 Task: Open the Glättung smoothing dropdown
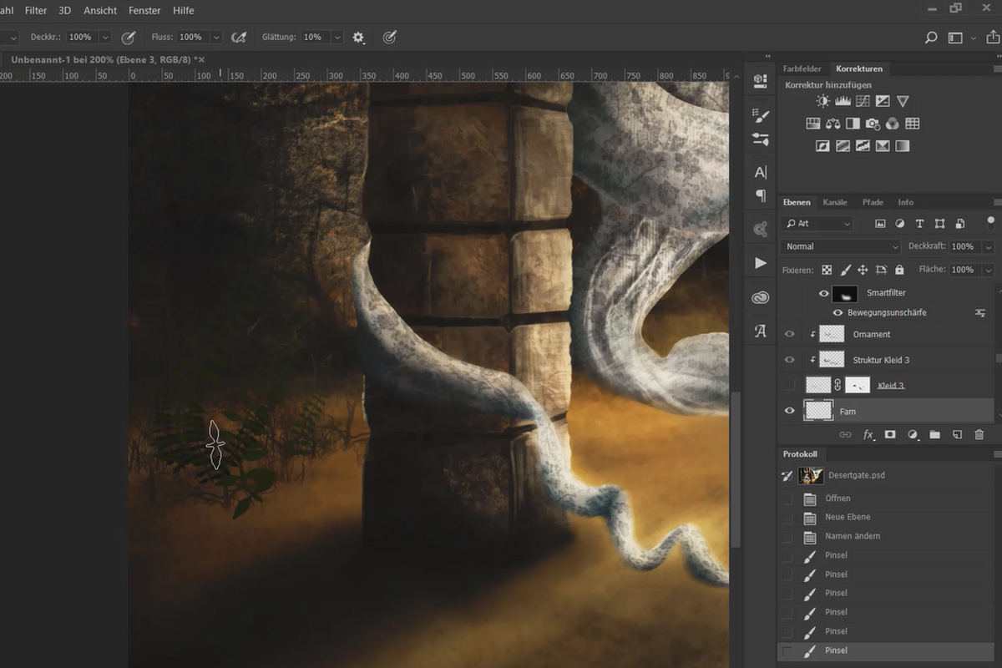coord(337,38)
